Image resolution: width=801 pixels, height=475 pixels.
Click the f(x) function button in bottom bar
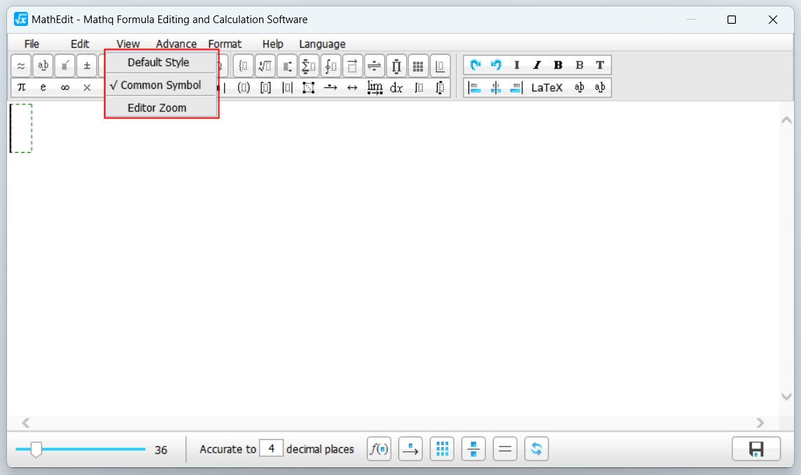(379, 449)
